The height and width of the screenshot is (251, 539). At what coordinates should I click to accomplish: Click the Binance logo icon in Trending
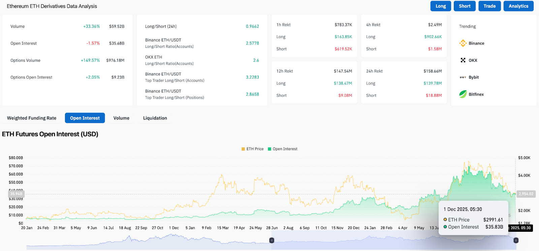[463, 43]
